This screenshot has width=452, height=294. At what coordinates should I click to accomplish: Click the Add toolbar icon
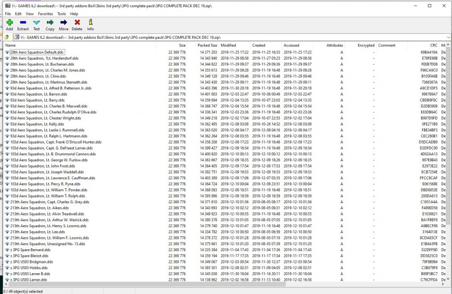coord(9,24)
